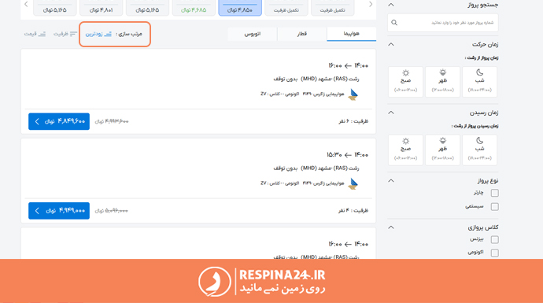
Task: Check the economy (اکونومی) class box
Action: (x=494, y=253)
